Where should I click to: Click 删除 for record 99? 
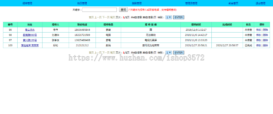[265, 30]
